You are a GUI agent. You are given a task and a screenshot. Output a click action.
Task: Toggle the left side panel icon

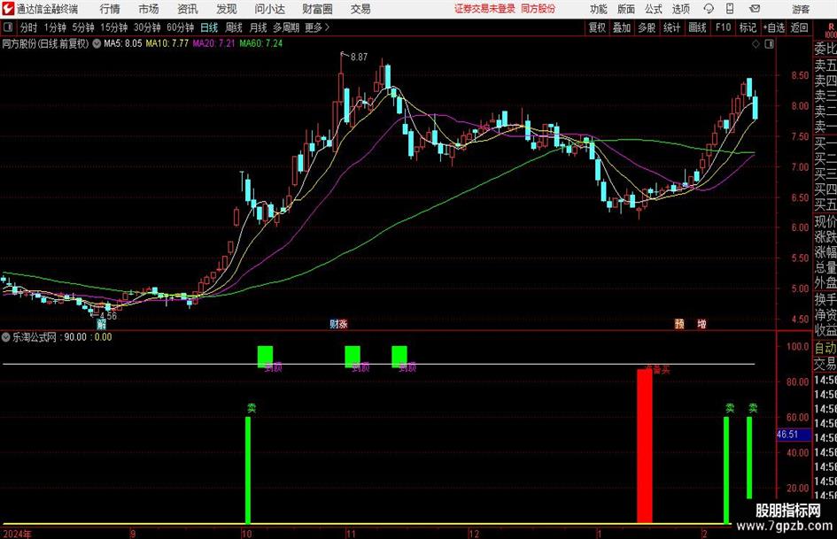7,27
